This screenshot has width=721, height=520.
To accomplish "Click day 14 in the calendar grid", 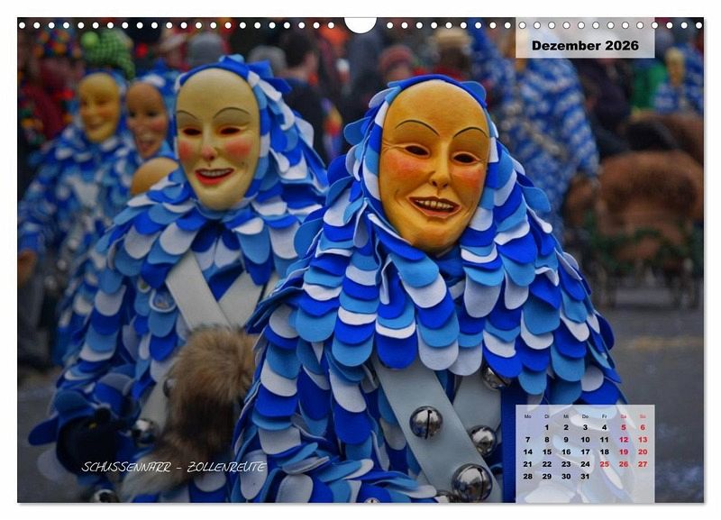I will pos(528,452).
